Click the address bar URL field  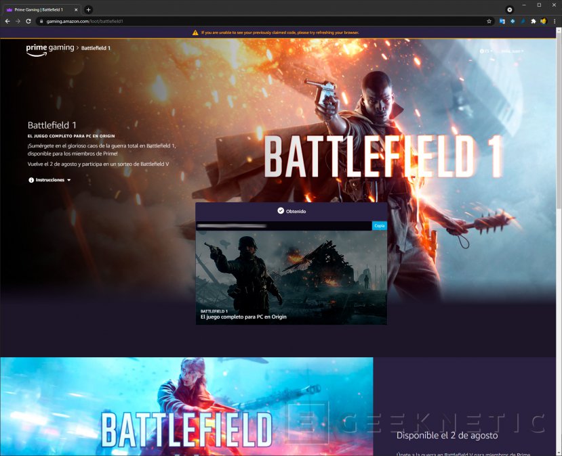coord(265,22)
